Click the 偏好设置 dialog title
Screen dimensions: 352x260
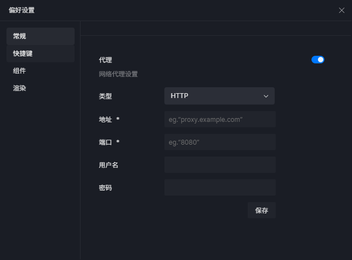point(22,10)
